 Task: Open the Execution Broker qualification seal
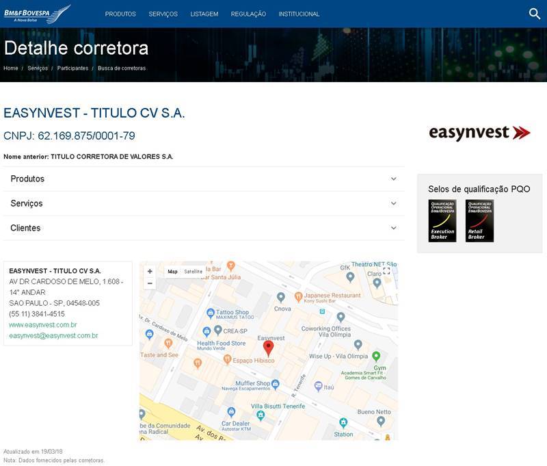pos(442,220)
